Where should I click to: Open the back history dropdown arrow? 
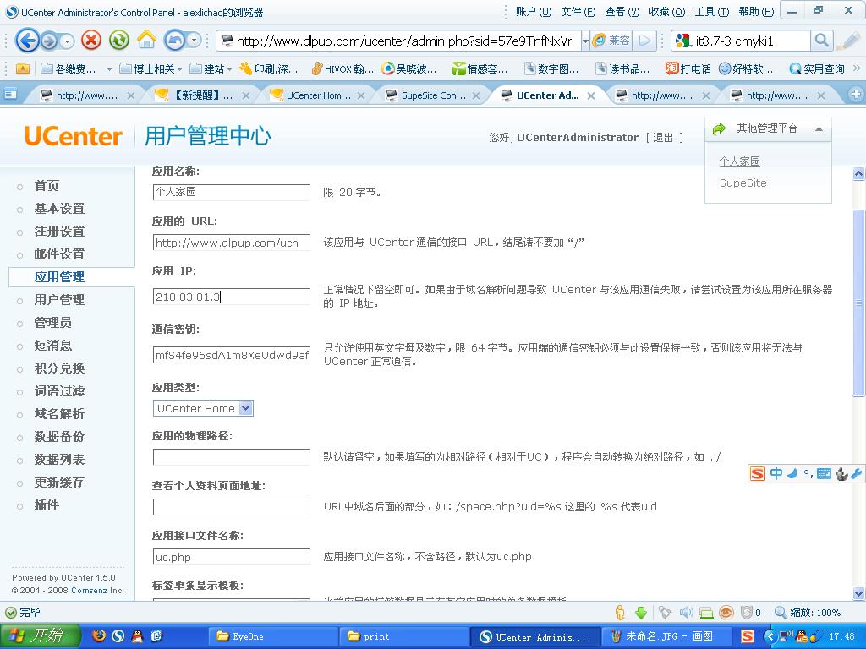(x=67, y=41)
